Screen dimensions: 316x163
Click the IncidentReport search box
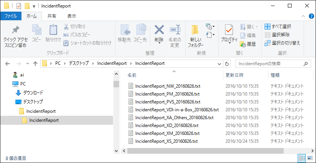click(269, 63)
